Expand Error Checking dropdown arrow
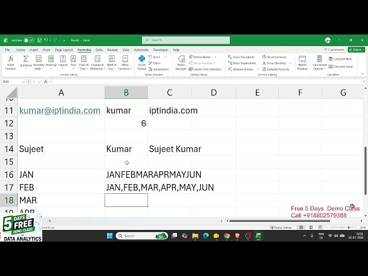Viewport: 368px width, 276px height. pyautogui.click(x=290, y=63)
